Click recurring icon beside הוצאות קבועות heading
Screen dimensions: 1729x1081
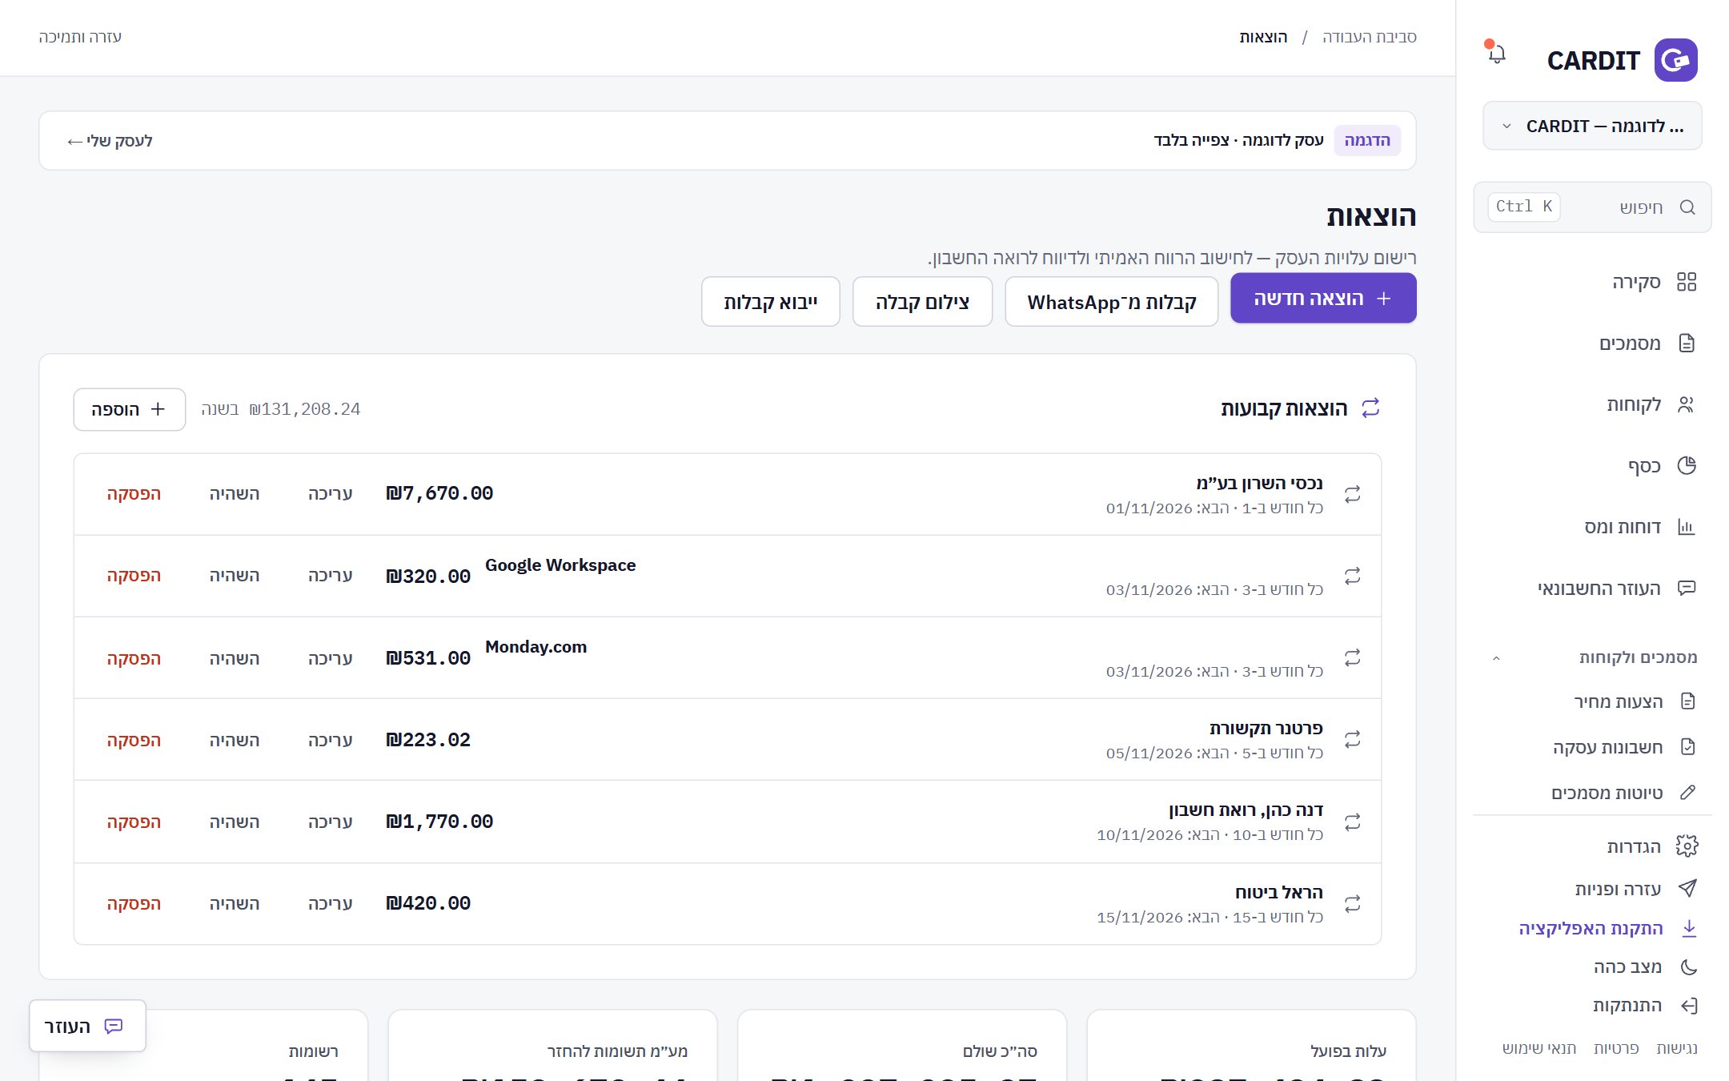[1370, 408]
